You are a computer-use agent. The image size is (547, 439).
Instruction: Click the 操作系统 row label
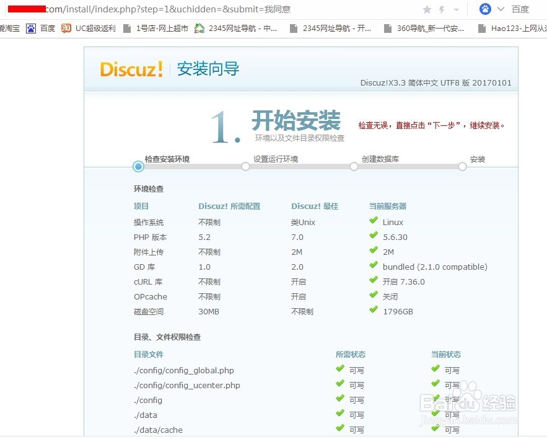tap(149, 222)
